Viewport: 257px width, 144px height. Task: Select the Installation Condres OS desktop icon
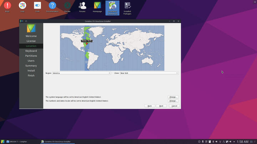click(112, 8)
